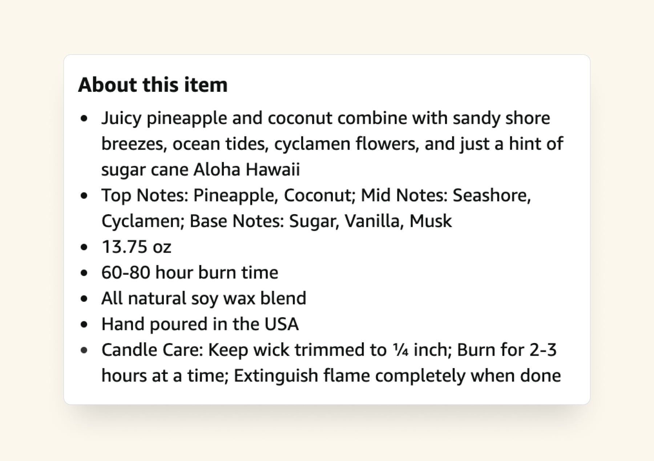Viewport: 654px width, 461px height.
Task: Click the "60-80 hour burn time" line
Action: [190, 273]
